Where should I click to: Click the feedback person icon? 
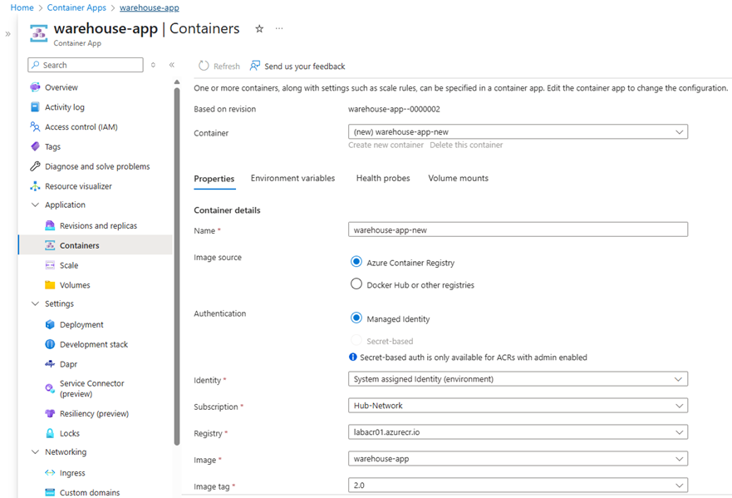click(x=255, y=66)
